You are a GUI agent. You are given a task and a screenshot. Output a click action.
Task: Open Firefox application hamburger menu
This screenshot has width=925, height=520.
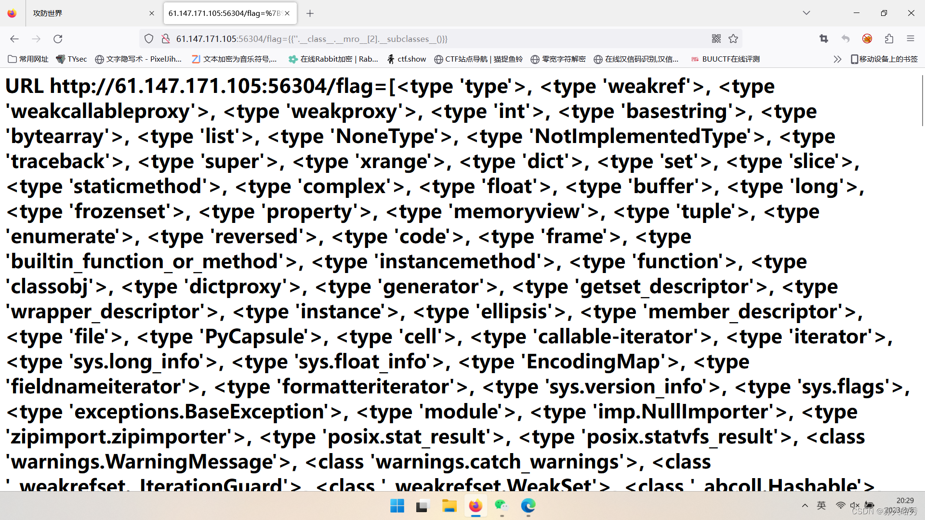910,39
